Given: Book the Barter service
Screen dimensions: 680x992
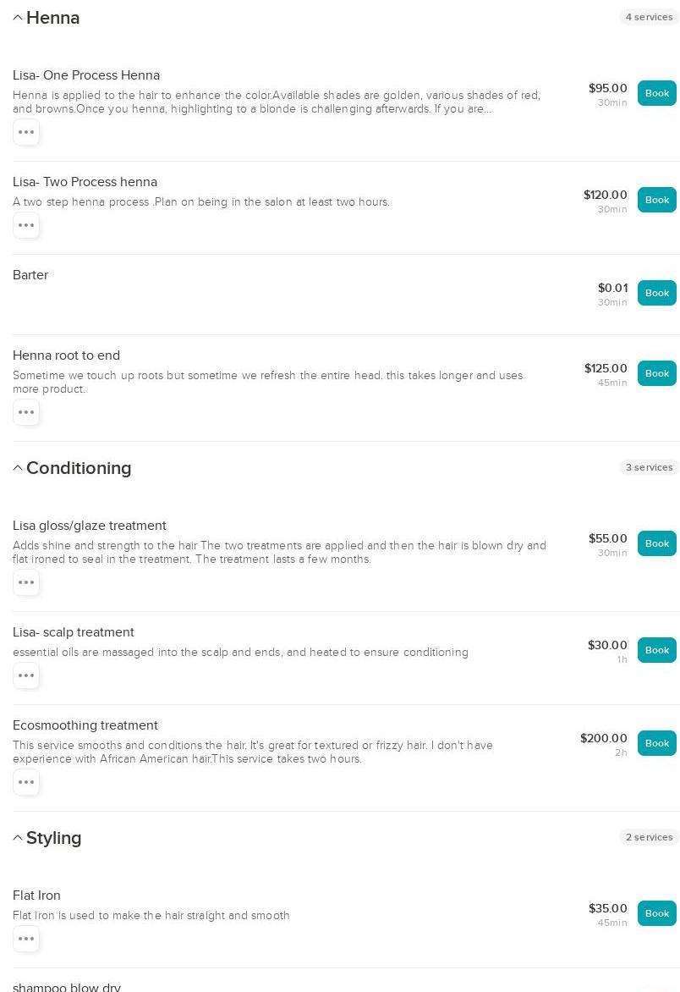Looking at the screenshot, I should 656,293.
